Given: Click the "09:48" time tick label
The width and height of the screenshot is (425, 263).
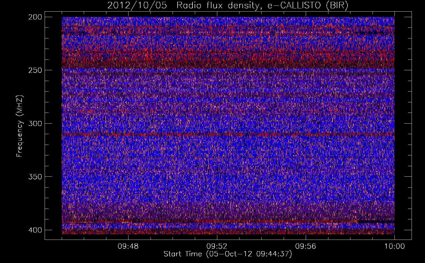Looking at the screenshot, I should tap(128, 246).
